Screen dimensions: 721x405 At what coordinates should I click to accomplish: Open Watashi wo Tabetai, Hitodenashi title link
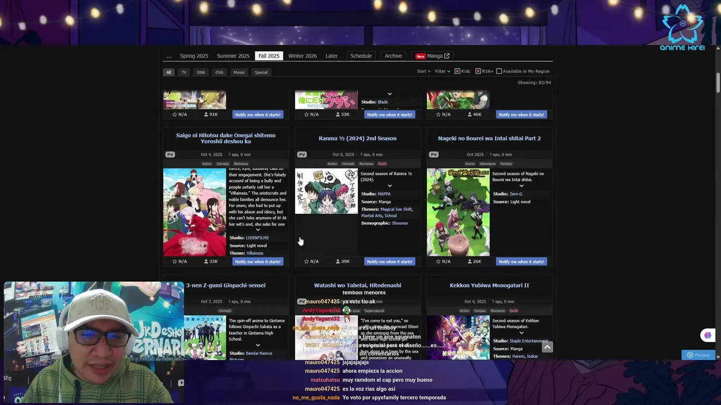click(x=357, y=285)
